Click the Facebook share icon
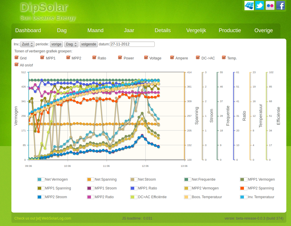The height and width of the screenshot is (226, 291). point(280,6)
